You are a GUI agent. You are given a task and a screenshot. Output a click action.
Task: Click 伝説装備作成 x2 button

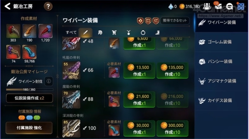(x=29, y=98)
